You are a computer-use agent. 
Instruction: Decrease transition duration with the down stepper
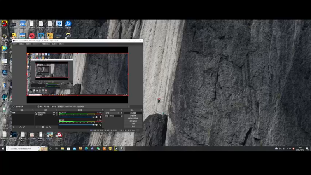pyautogui.click(x=122, y=116)
